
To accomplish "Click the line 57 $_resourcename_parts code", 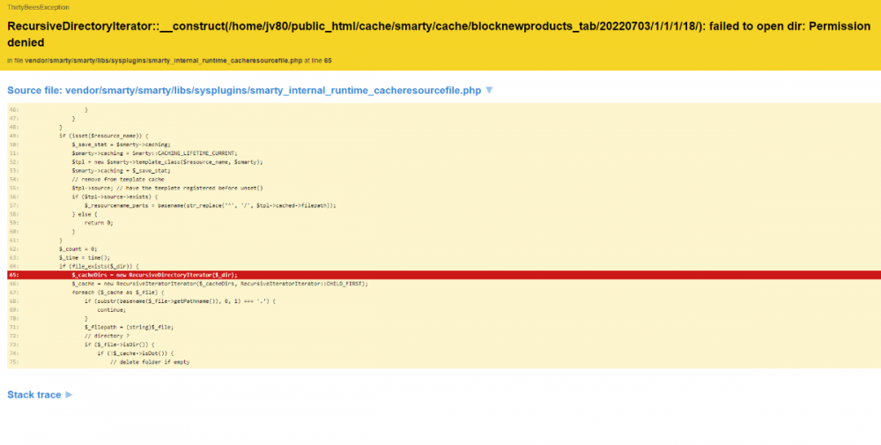I will [210, 204].
